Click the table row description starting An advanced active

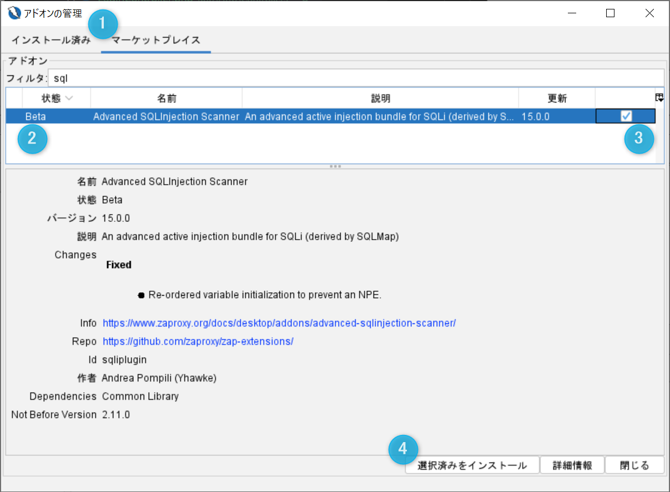(x=380, y=116)
